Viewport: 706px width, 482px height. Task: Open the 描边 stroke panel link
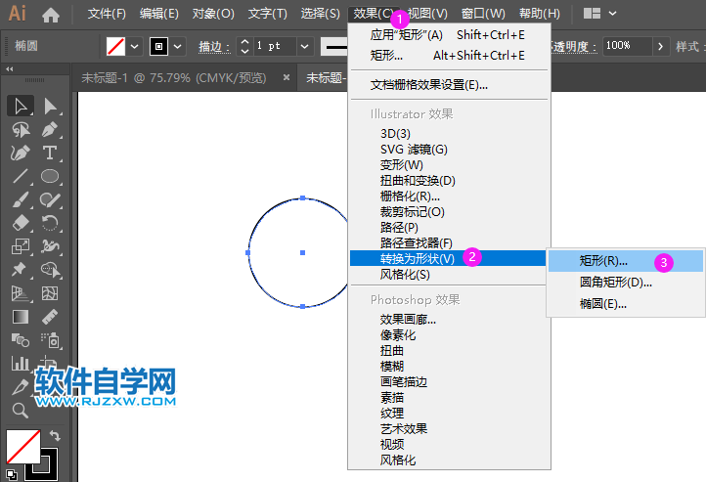[214, 46]
